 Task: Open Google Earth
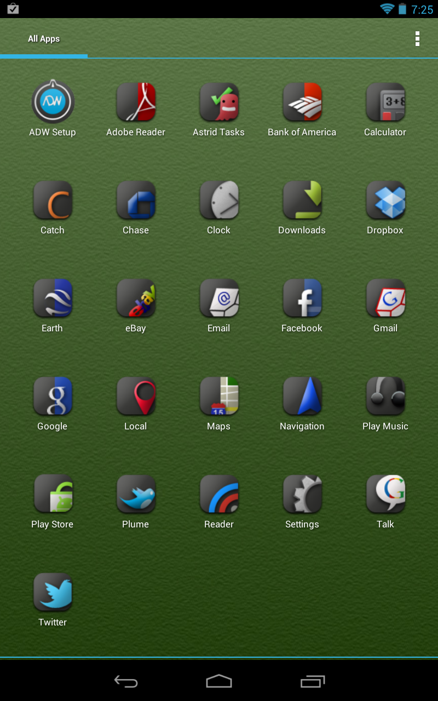53,298
